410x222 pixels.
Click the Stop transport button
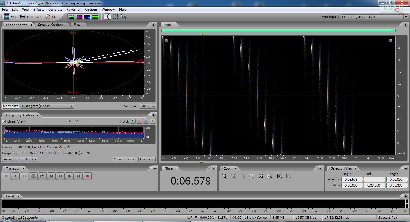click(x=6, y=176)
